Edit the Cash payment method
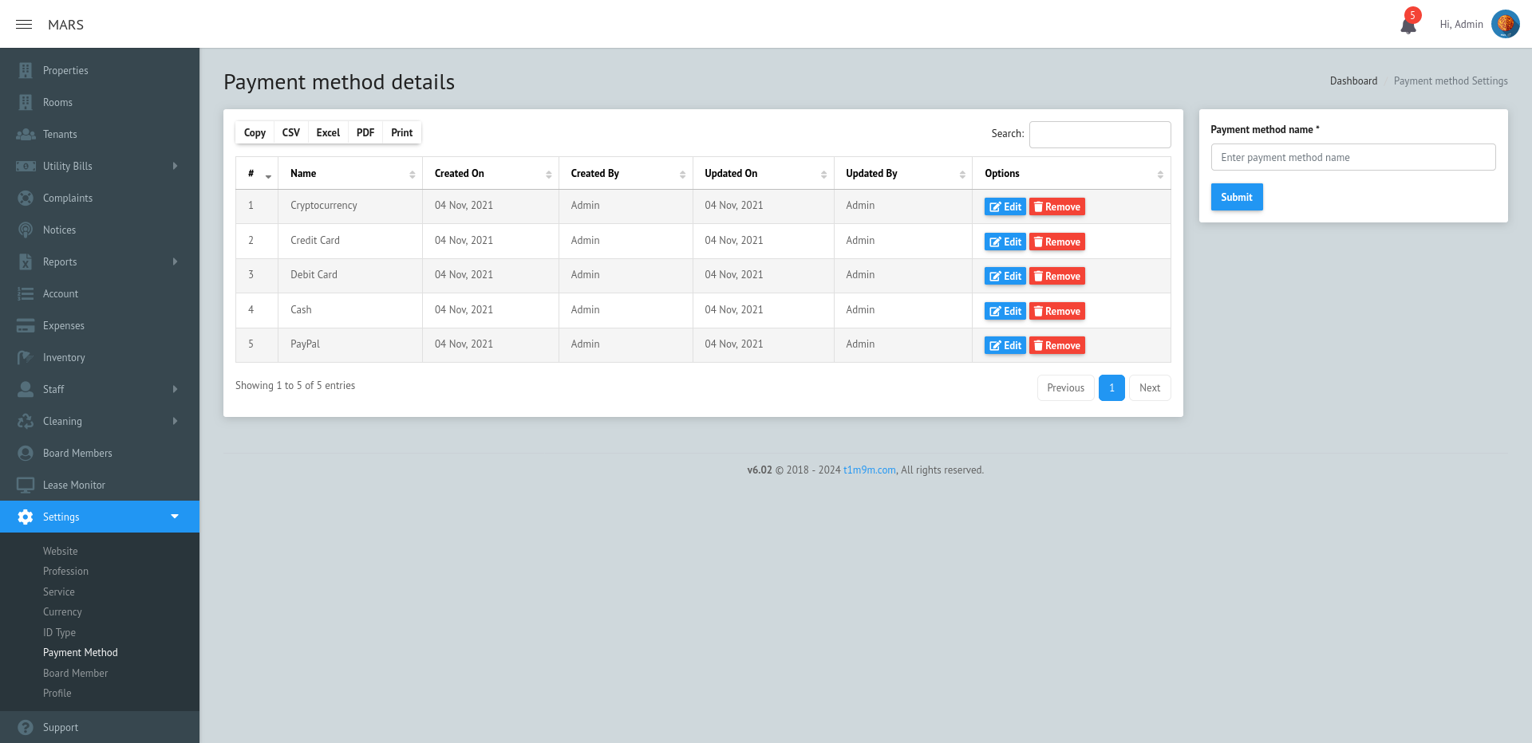Screen dimensions: 1532x743 1005,311
